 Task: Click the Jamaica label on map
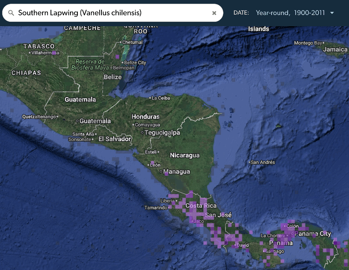point(335,49)
